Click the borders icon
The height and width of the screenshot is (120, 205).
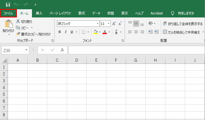(x=83, y=32)
